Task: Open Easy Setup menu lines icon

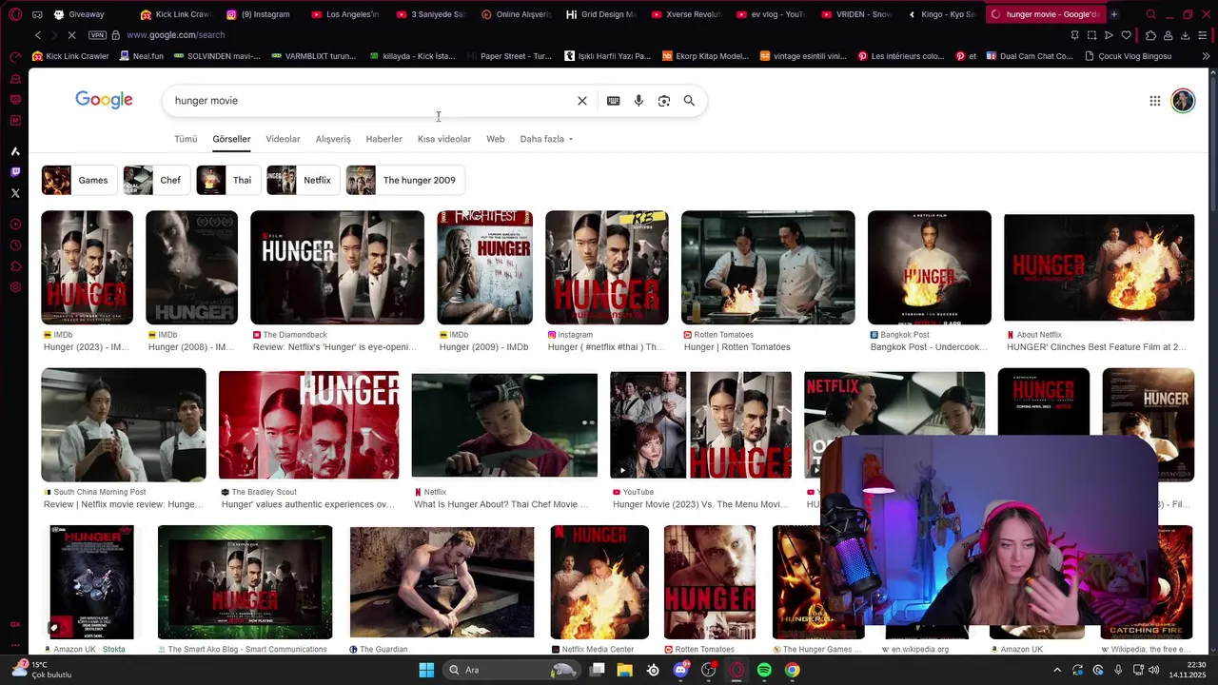Action: pyautogui.click(x=1205, y=35)
